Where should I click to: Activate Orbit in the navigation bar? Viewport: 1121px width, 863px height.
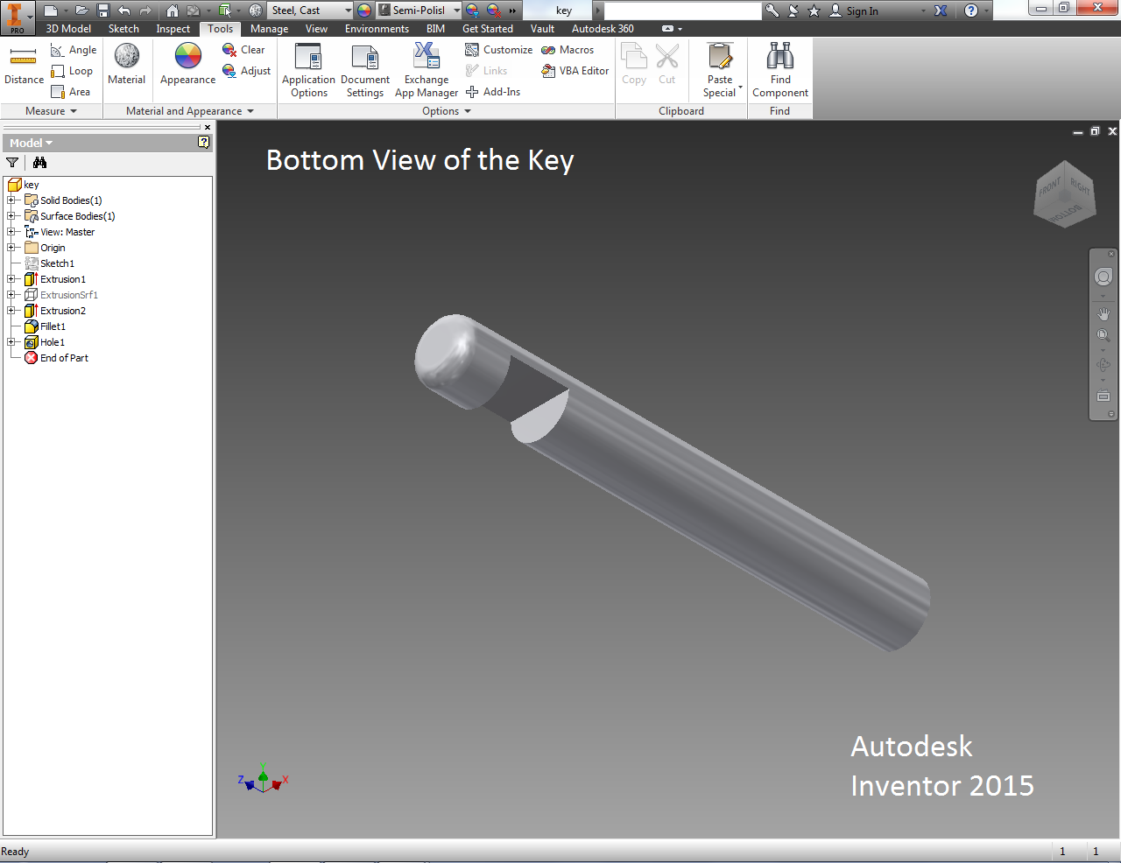tap(1103, 365)
